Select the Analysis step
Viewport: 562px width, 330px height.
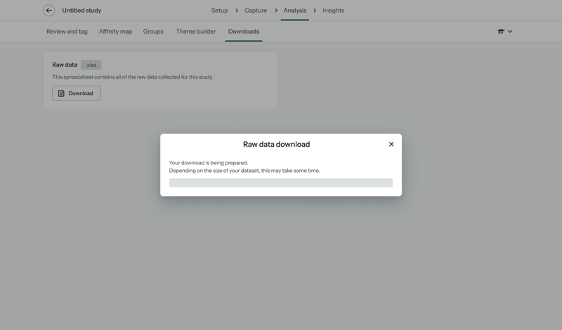294,11
